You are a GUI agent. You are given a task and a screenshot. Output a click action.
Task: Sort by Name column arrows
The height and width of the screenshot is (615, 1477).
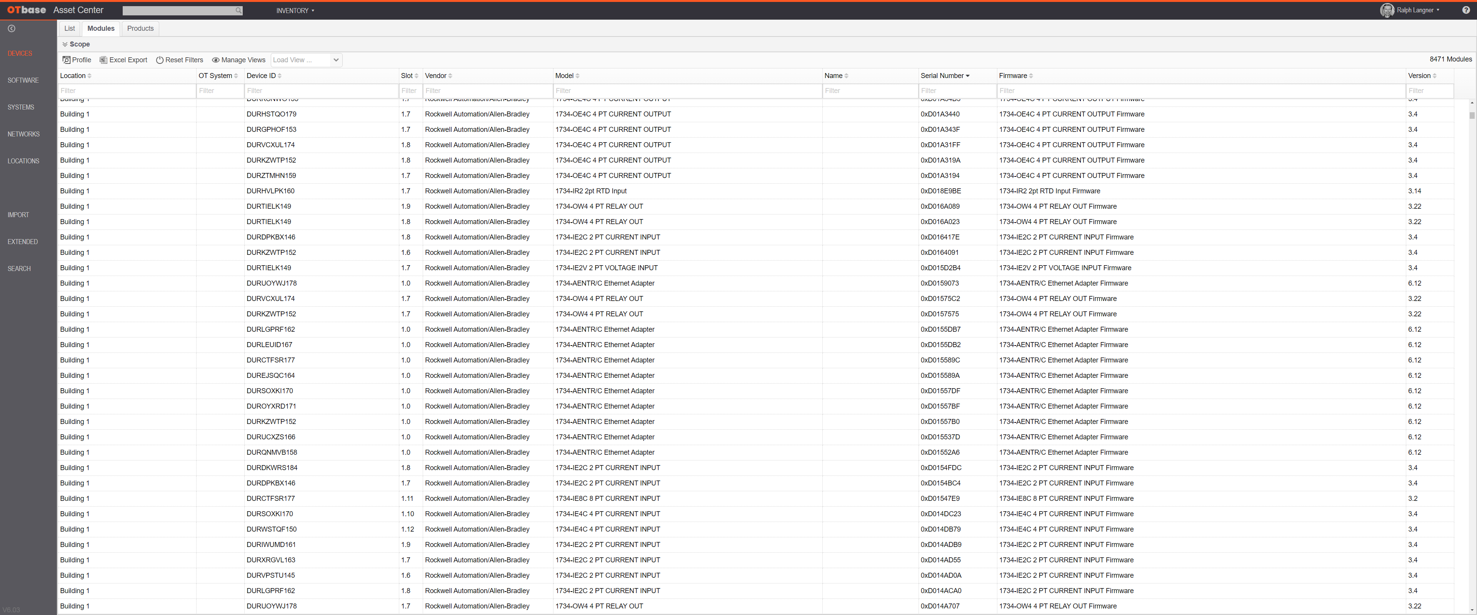[846, 76]
